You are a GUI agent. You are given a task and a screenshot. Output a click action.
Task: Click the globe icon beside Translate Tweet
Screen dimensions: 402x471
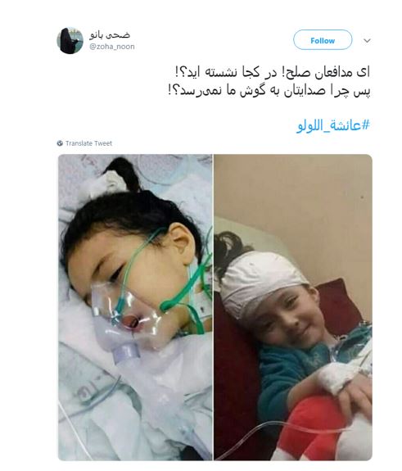(x=60, y=143)
